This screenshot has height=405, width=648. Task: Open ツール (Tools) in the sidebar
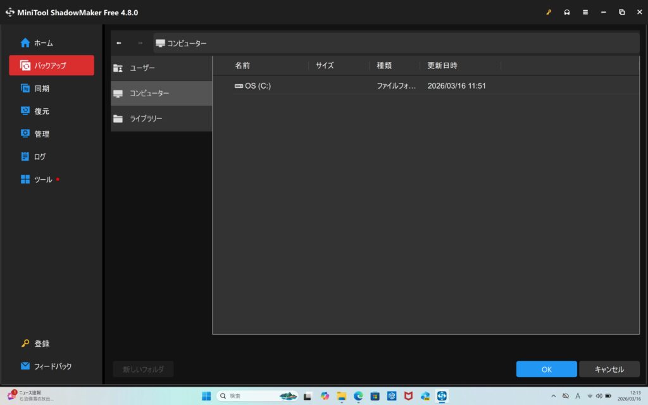[43, 180]
